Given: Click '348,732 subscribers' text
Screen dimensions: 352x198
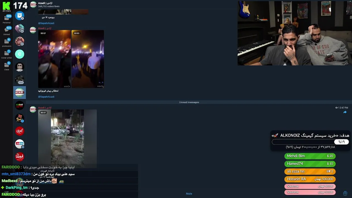Looking at the screenshot, I should [x=49, y=6].
